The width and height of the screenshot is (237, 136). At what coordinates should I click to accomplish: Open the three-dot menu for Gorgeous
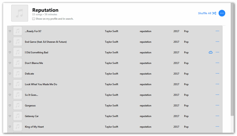[217, 105]
